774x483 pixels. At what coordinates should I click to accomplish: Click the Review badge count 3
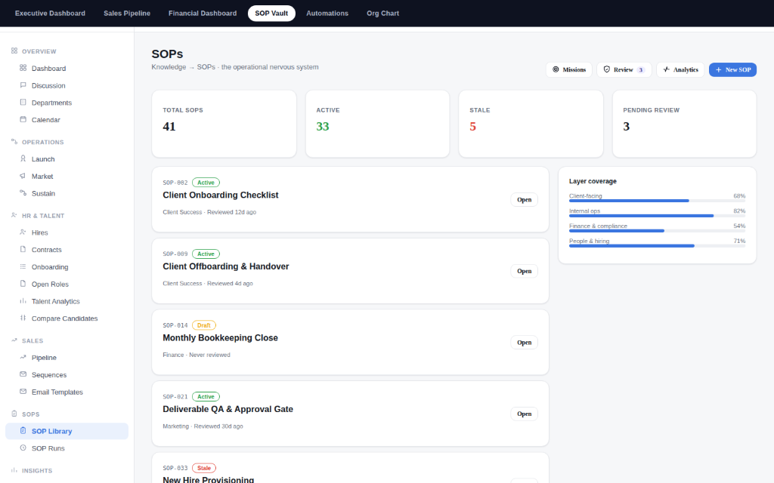click(641, 70)
